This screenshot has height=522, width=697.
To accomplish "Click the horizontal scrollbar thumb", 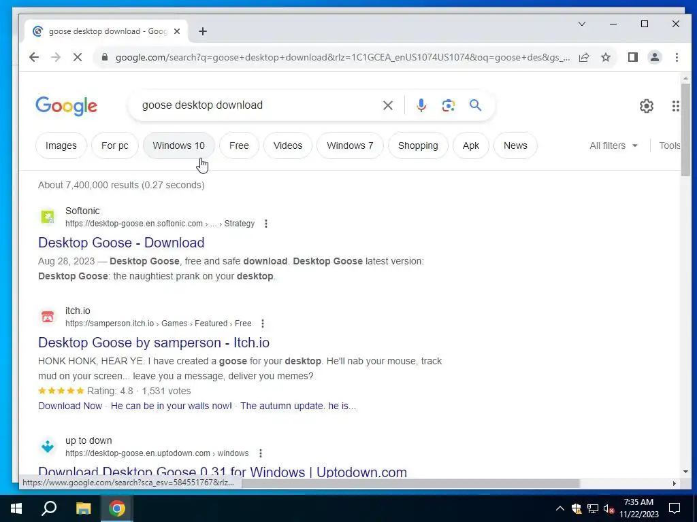I will click(x=410, y=483).
